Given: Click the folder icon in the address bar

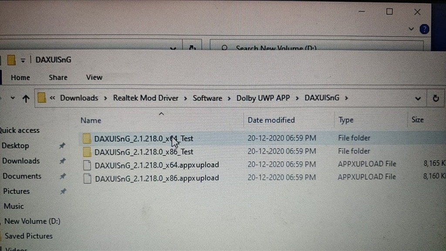Looking at the screenshot, I should click(42, 98).
